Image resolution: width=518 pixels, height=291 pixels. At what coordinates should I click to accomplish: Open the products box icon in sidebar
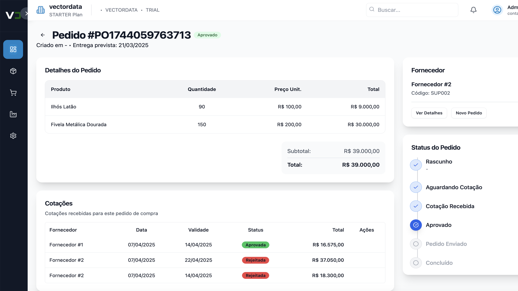point(13,71)
